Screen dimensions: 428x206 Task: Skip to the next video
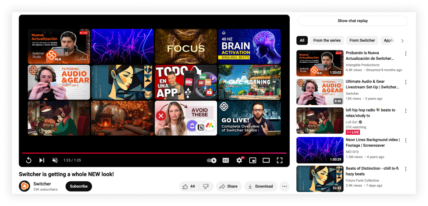42,160
